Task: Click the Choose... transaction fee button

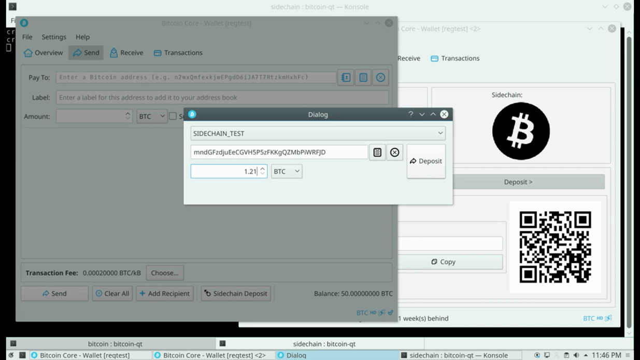Action: 165,273
